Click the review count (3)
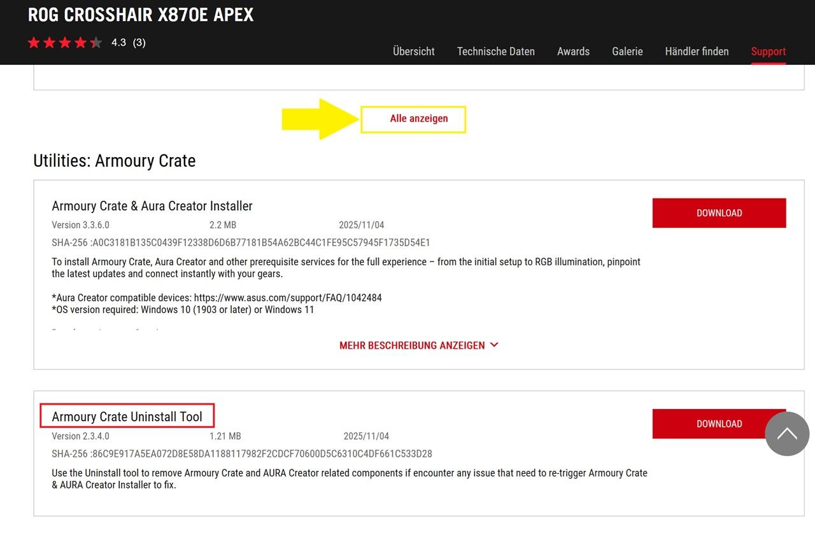815x535 pixels. tap(139, 43)
